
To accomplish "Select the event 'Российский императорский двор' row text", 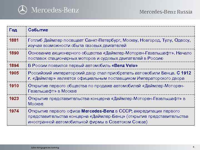I will click(109, 76).
